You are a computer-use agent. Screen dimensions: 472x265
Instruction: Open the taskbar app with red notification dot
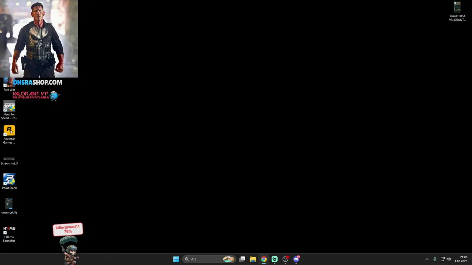(285, 259)
